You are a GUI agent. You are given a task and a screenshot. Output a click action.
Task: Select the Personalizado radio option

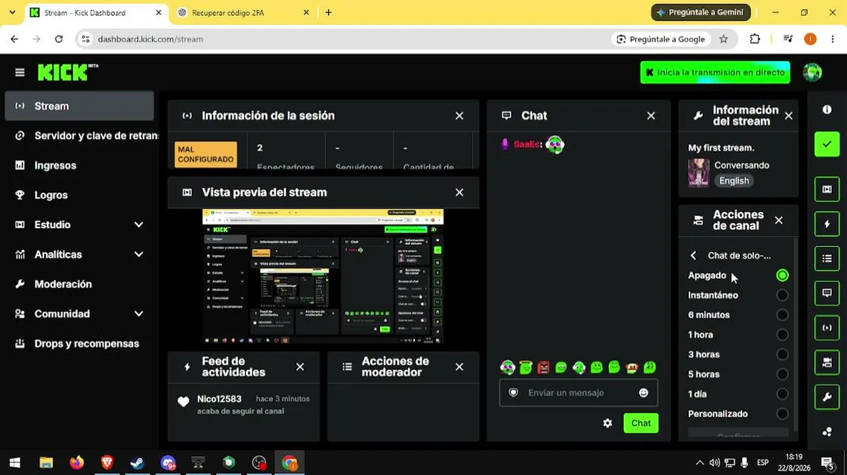[x=782, y=414]
